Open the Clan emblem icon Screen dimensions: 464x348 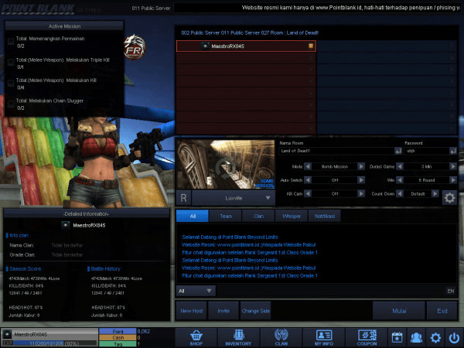(281, 337)
